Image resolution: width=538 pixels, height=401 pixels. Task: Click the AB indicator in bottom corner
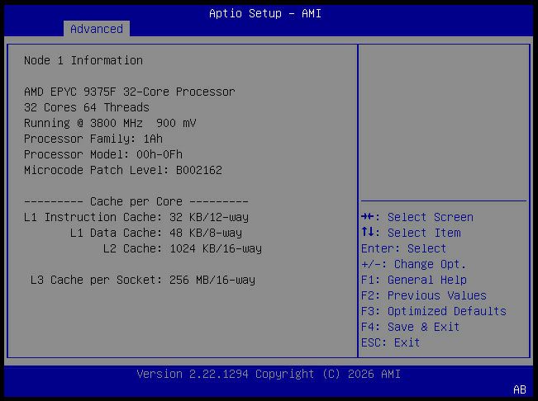tap(520, 389)
